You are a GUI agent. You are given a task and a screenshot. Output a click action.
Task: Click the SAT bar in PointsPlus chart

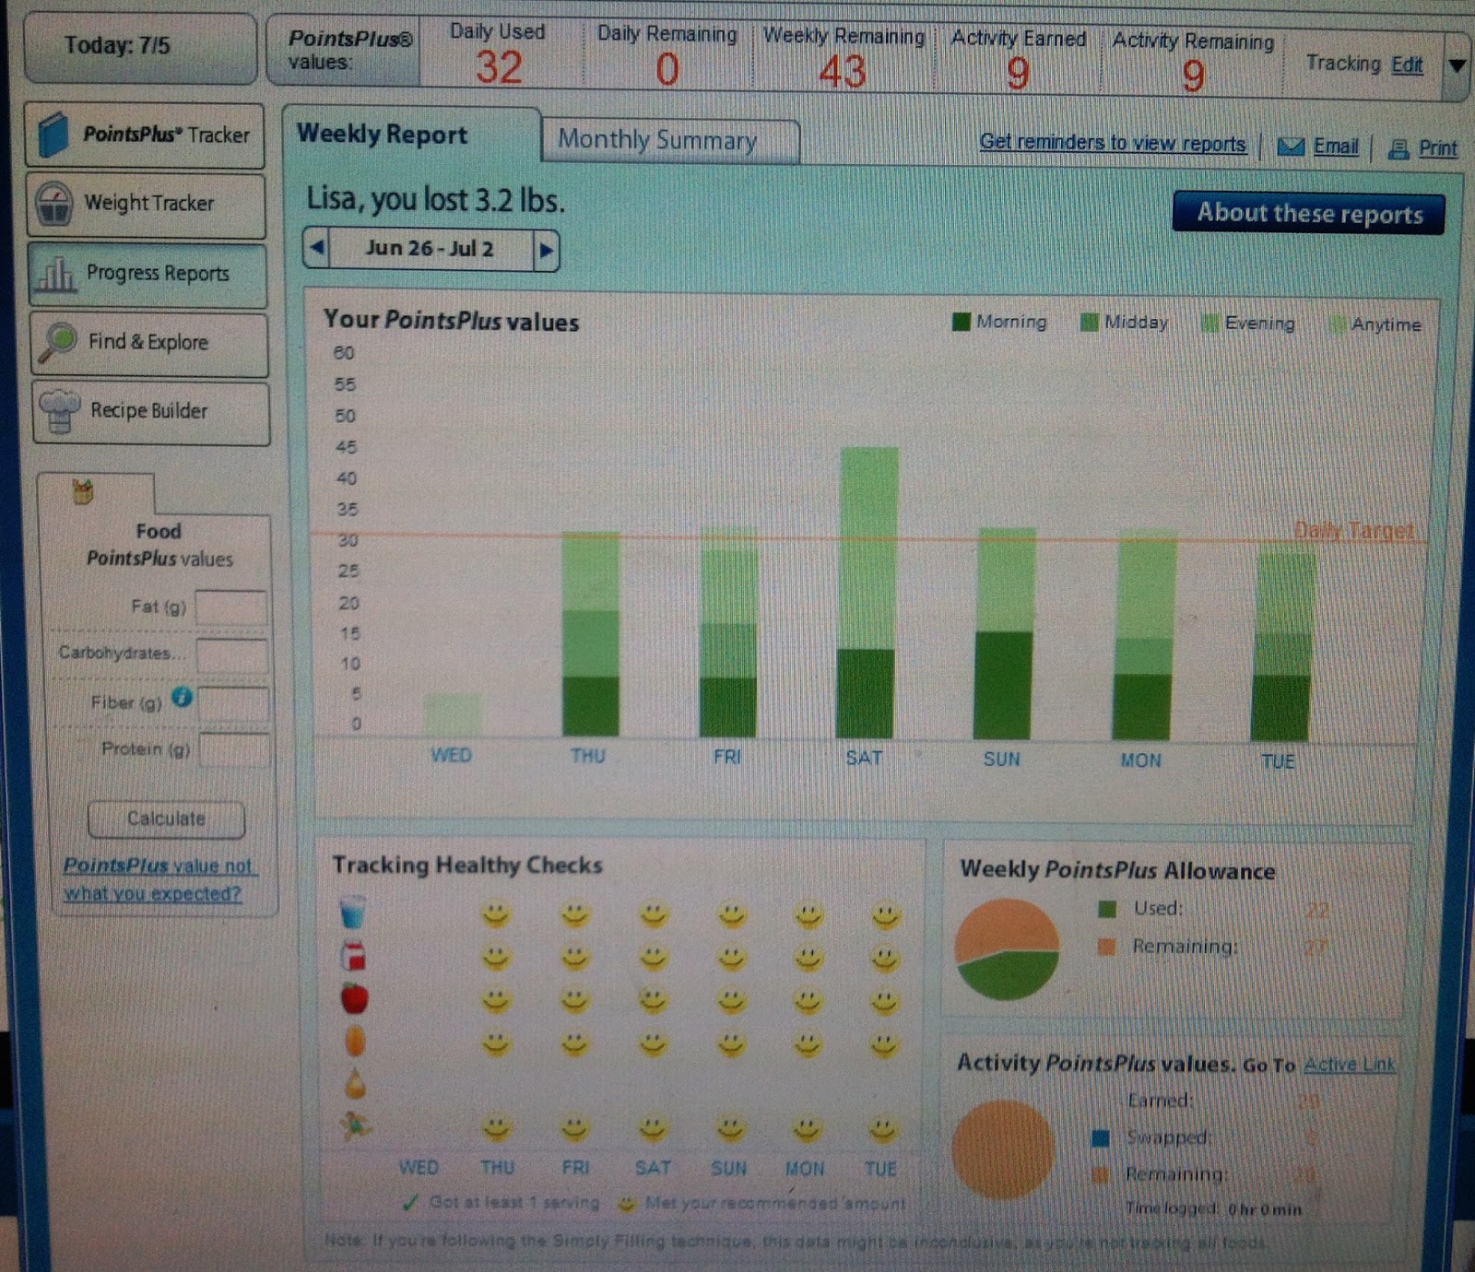[867, 593]
